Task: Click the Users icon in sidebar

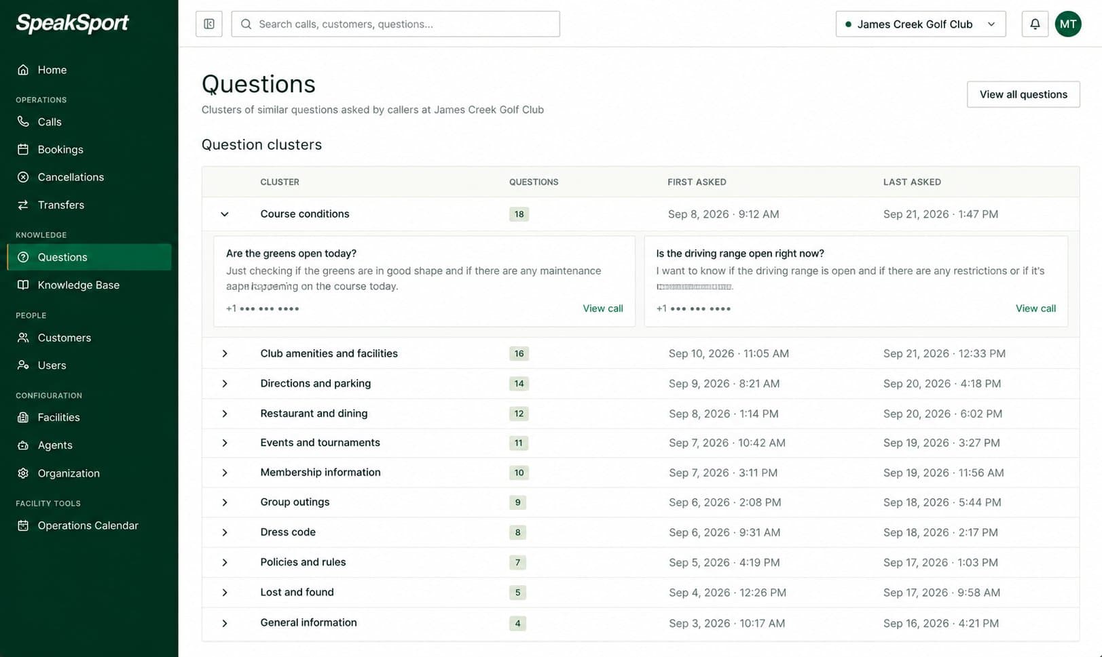Action: click(x=23, y=365)
